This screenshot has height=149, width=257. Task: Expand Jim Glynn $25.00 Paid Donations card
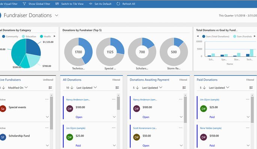point(248,117)
